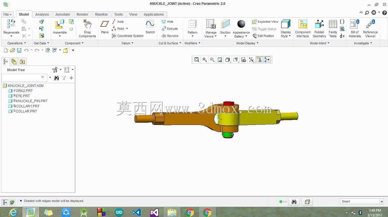The width and height of the screenshot is (388, 217).
Task: Create a datum Axis
Action: tap(118, 22)
